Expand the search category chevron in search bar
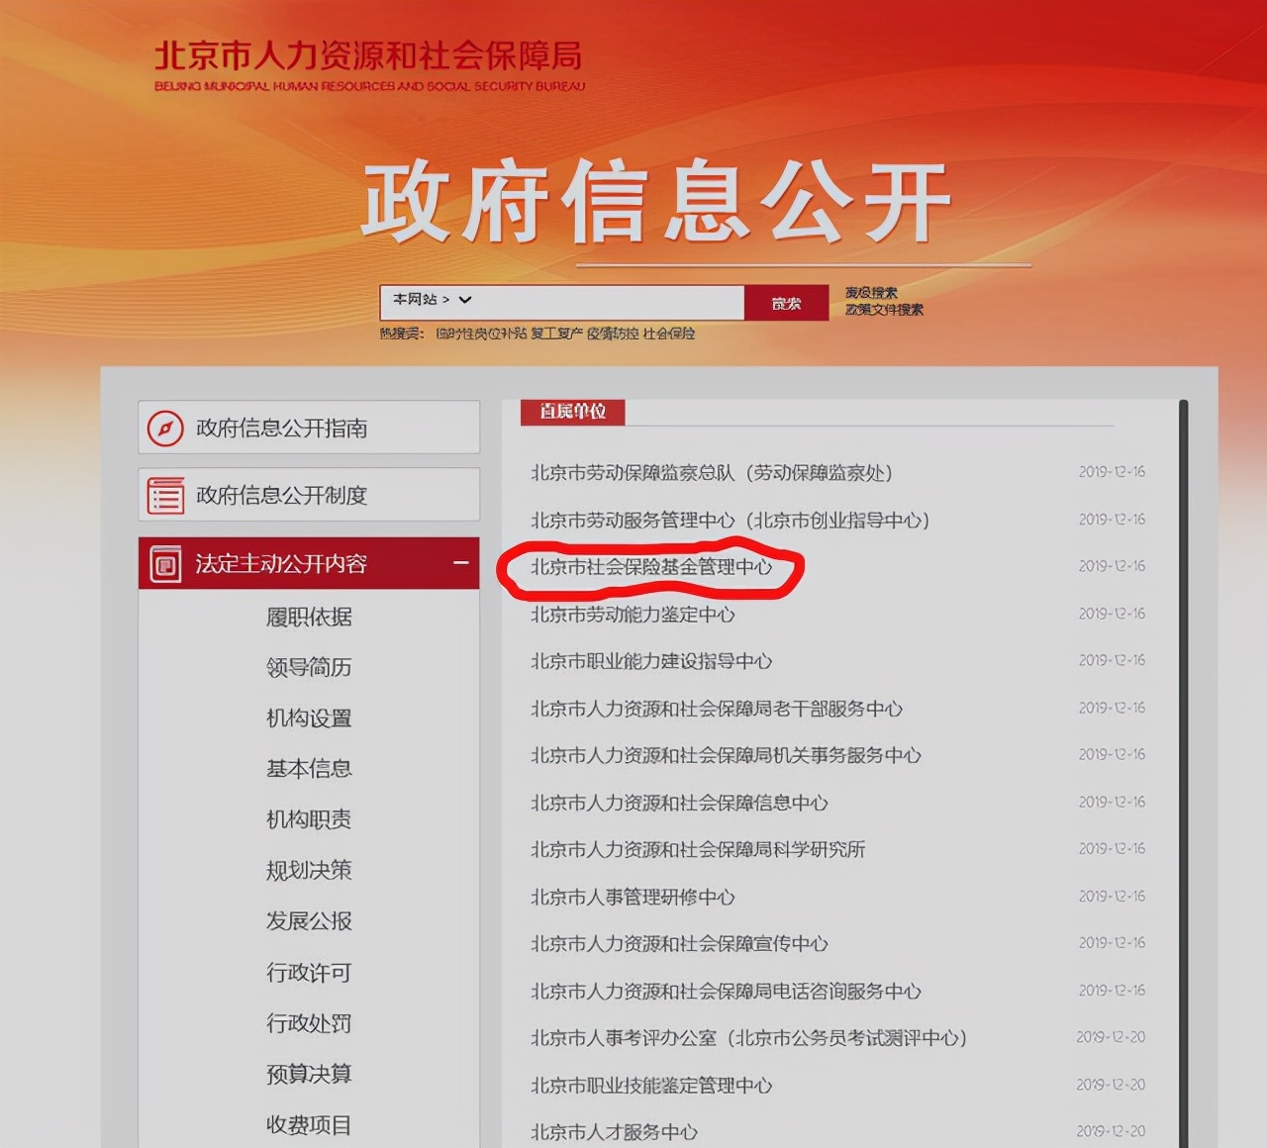 (465, 301)
